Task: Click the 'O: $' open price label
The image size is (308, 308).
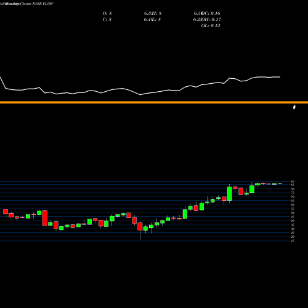Action: point(107,14)
